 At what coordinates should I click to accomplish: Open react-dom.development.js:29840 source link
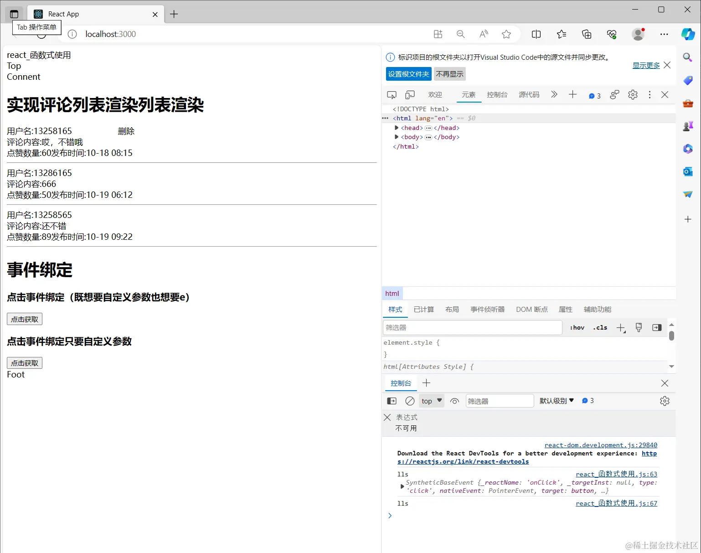[x=601, y=445]
